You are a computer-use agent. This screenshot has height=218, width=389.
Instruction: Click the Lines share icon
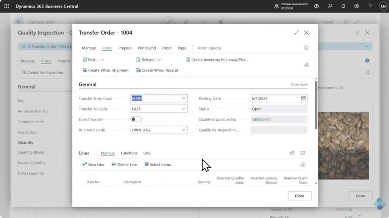pos(292,153)
